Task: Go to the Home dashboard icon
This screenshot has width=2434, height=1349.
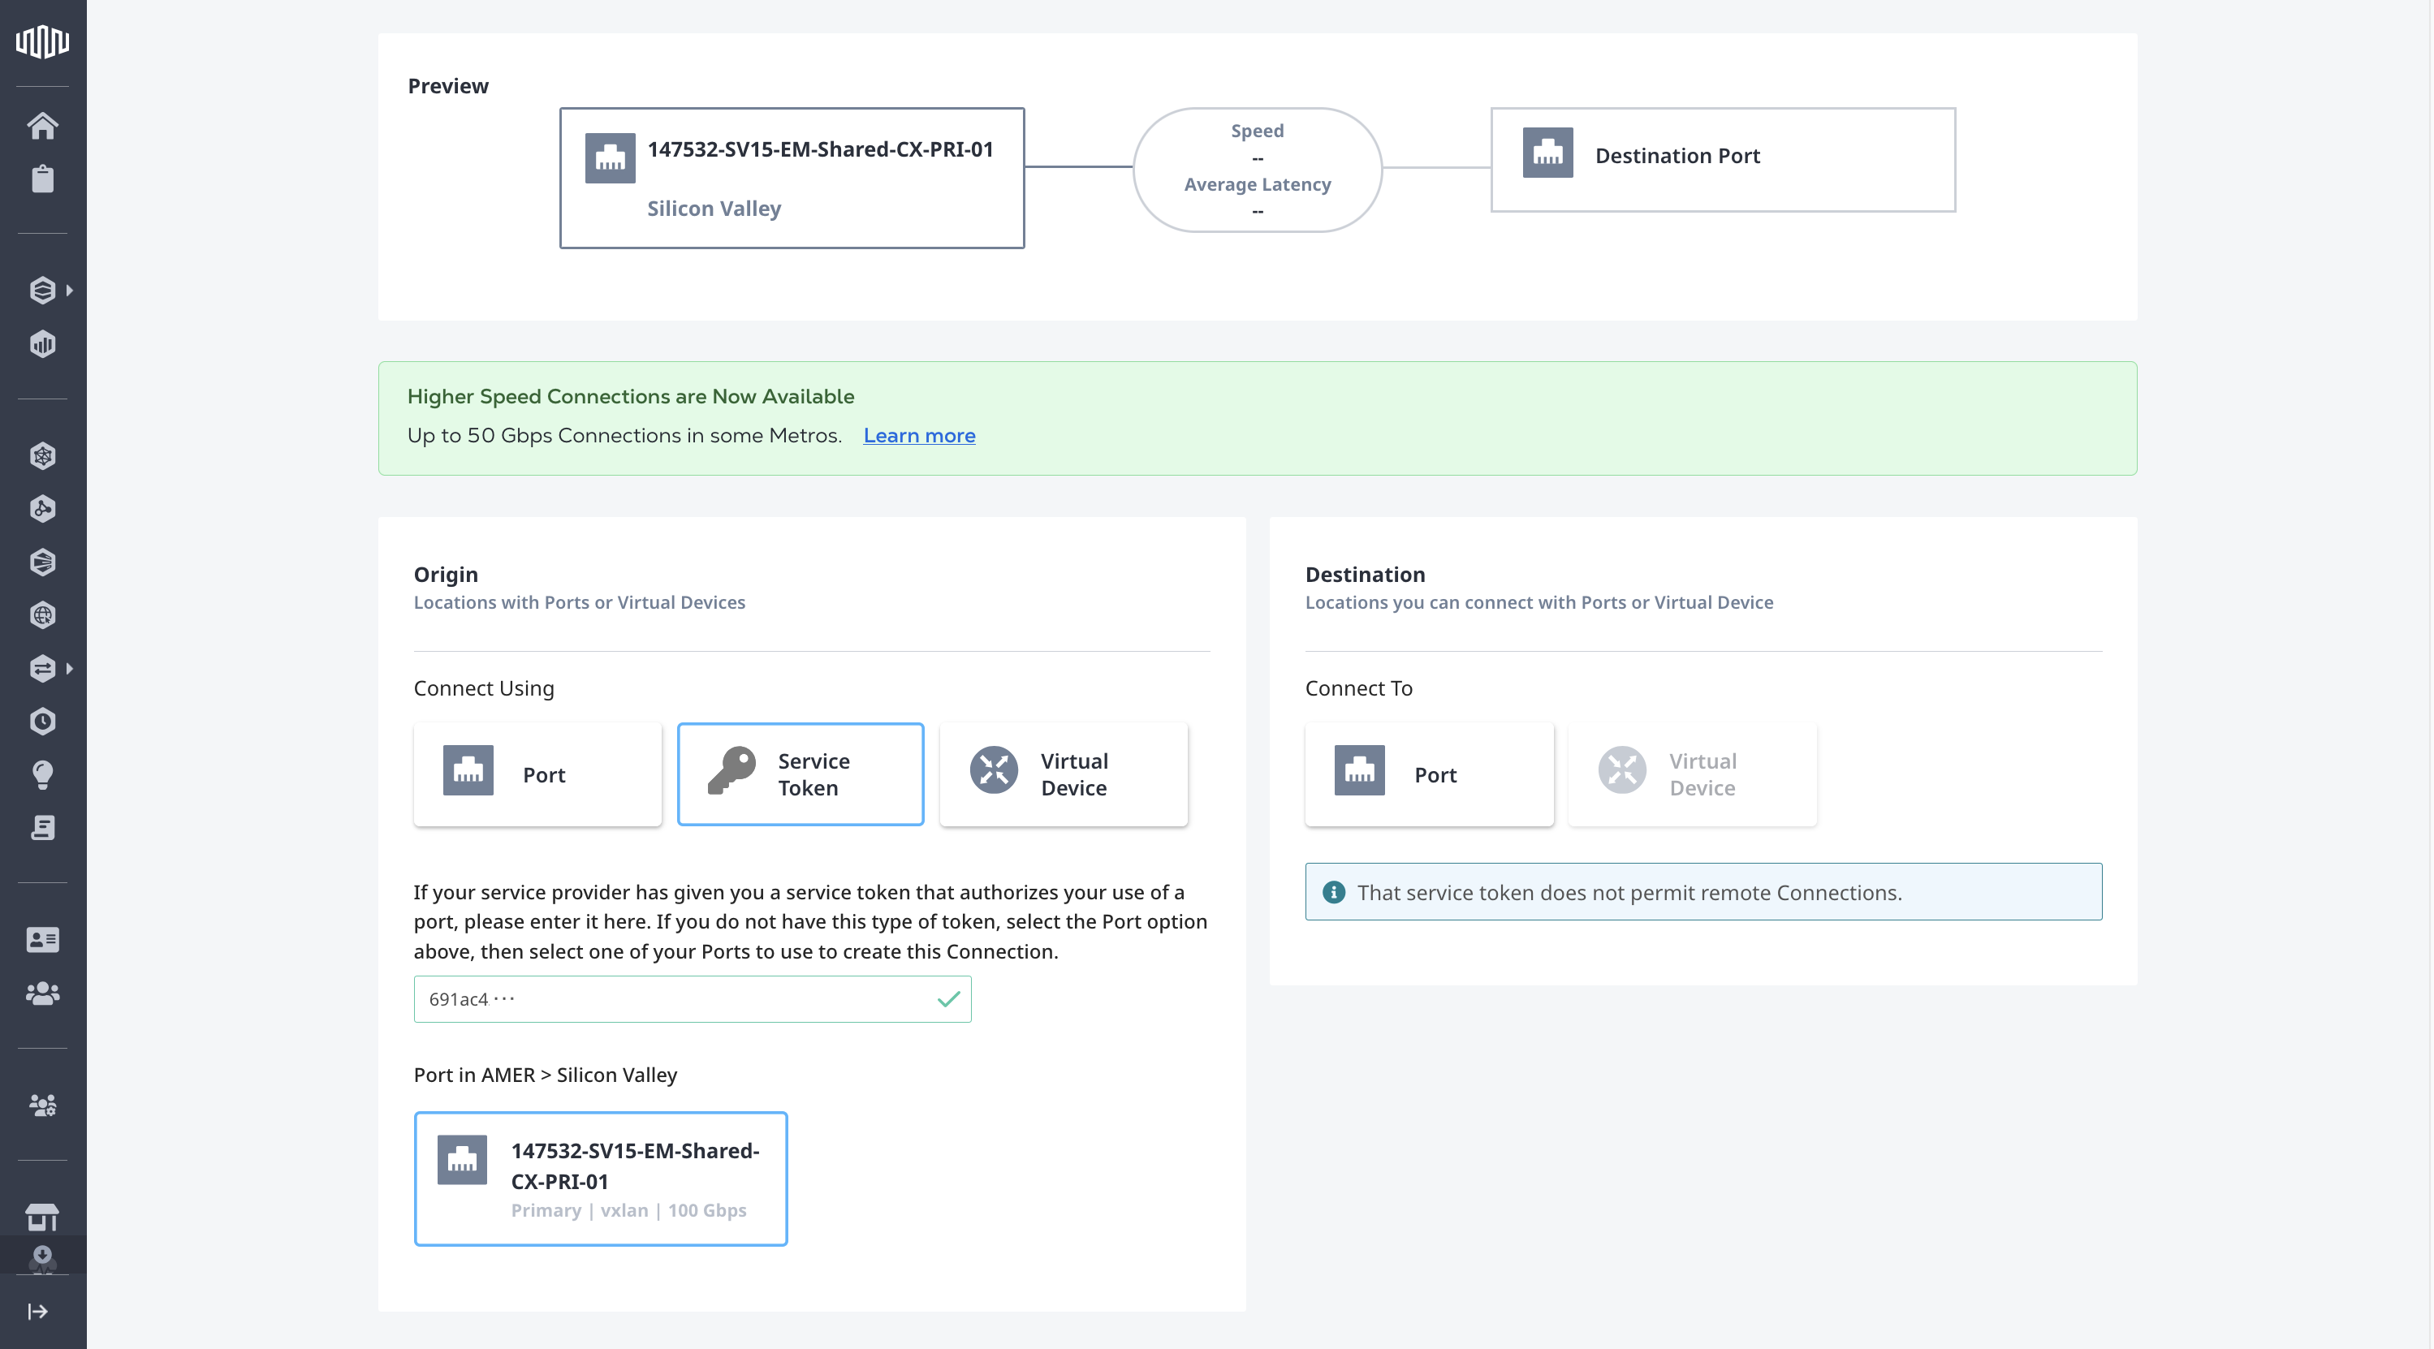Action: (42, 126)
